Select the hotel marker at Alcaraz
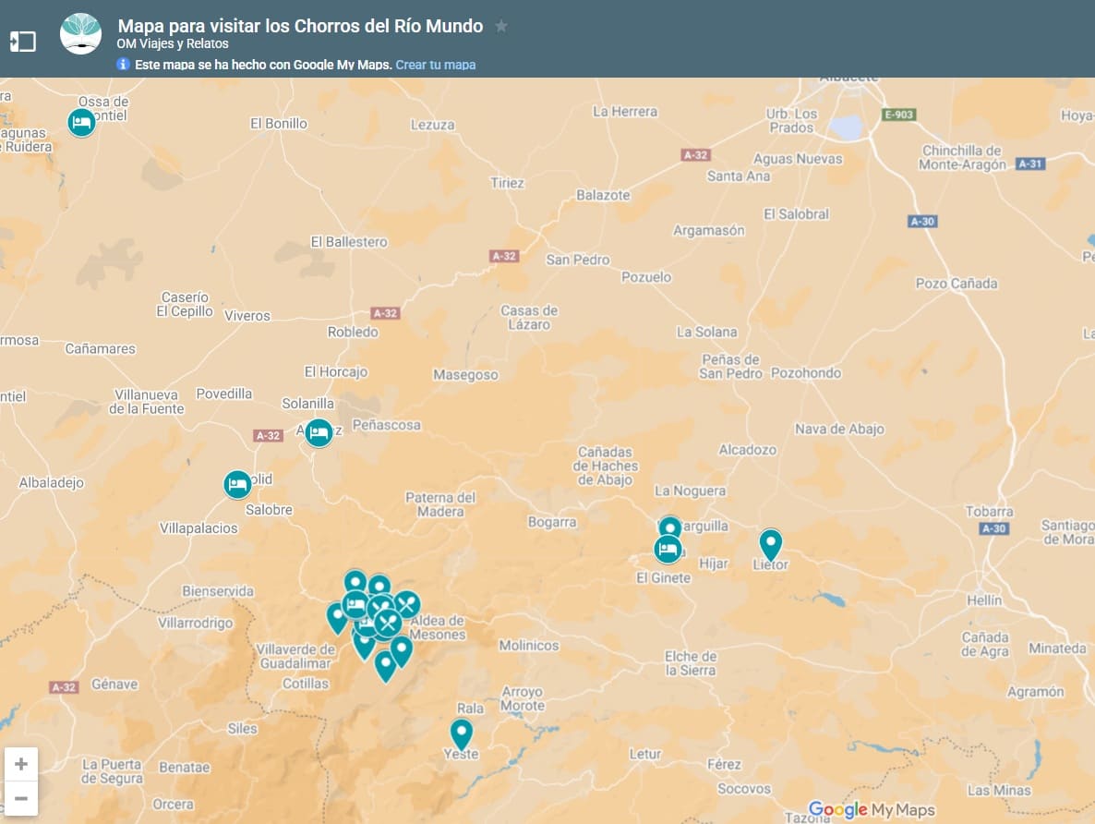1095x824 pixels. [x=319, y=432]
